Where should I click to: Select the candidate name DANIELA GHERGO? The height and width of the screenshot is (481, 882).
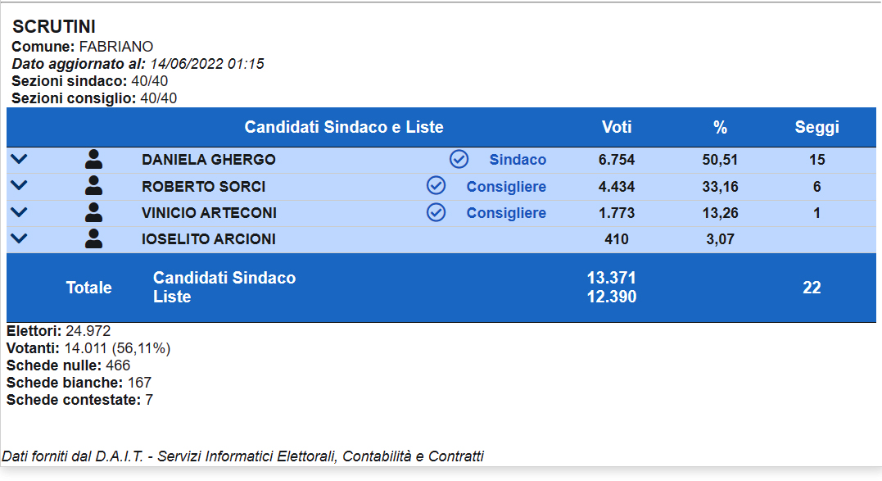(x=208, y=160)
